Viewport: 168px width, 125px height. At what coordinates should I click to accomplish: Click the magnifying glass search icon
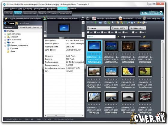click(113, 22)
